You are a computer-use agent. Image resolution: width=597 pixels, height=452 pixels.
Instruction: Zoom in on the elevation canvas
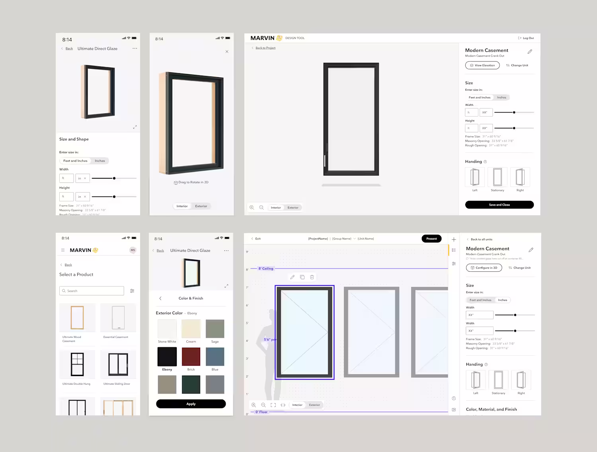[254, 405]
